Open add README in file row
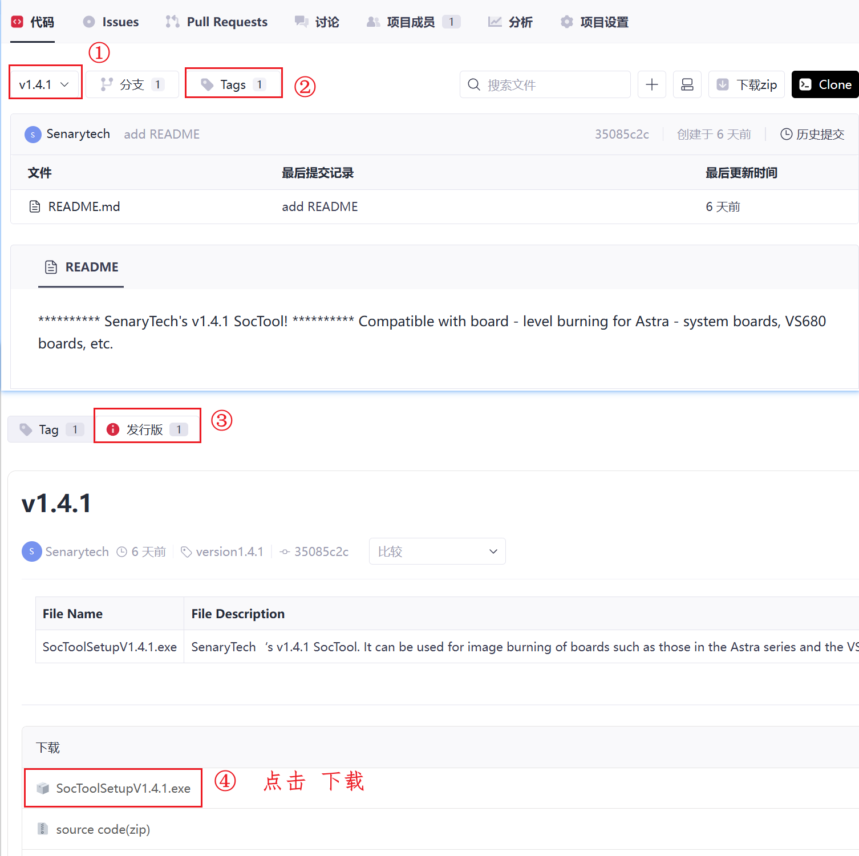 pos(320,206)
